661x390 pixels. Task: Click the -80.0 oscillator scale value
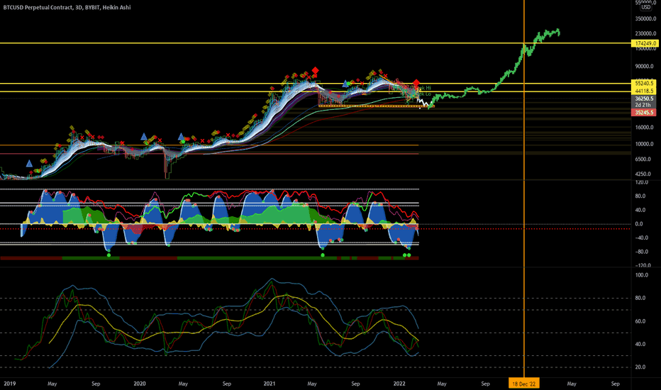click(x=640, y=252)
